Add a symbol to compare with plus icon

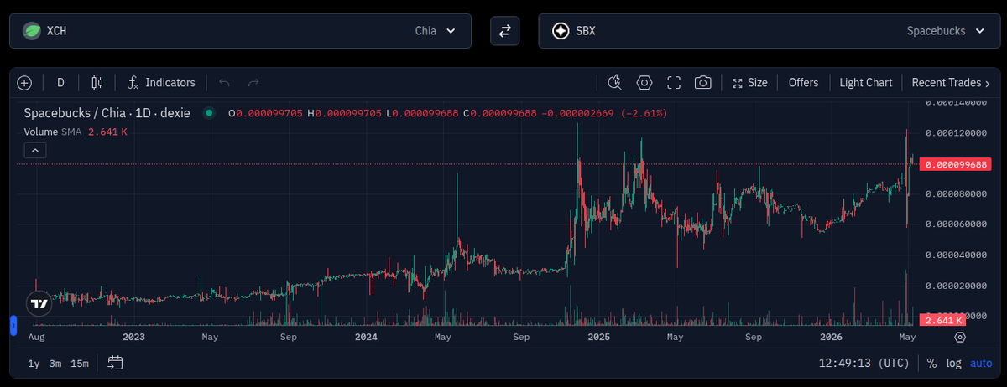(24, 83)
